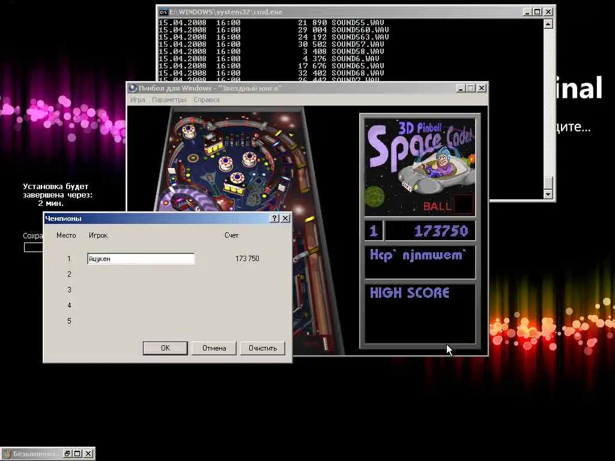Open the Параметры menu in Pinball
615x461 pixels.
pyautogui.click(x=169, y=100)
